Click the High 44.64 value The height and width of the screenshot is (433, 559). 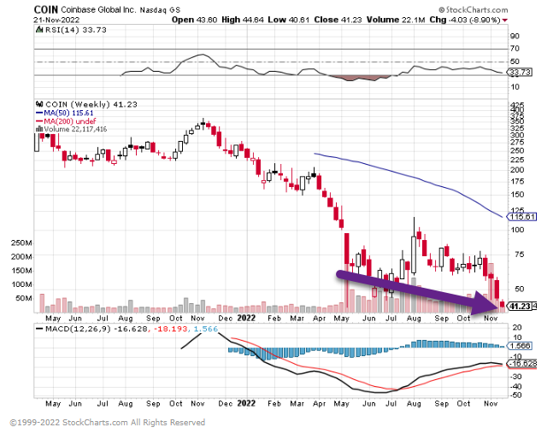(x=243, y=20)
